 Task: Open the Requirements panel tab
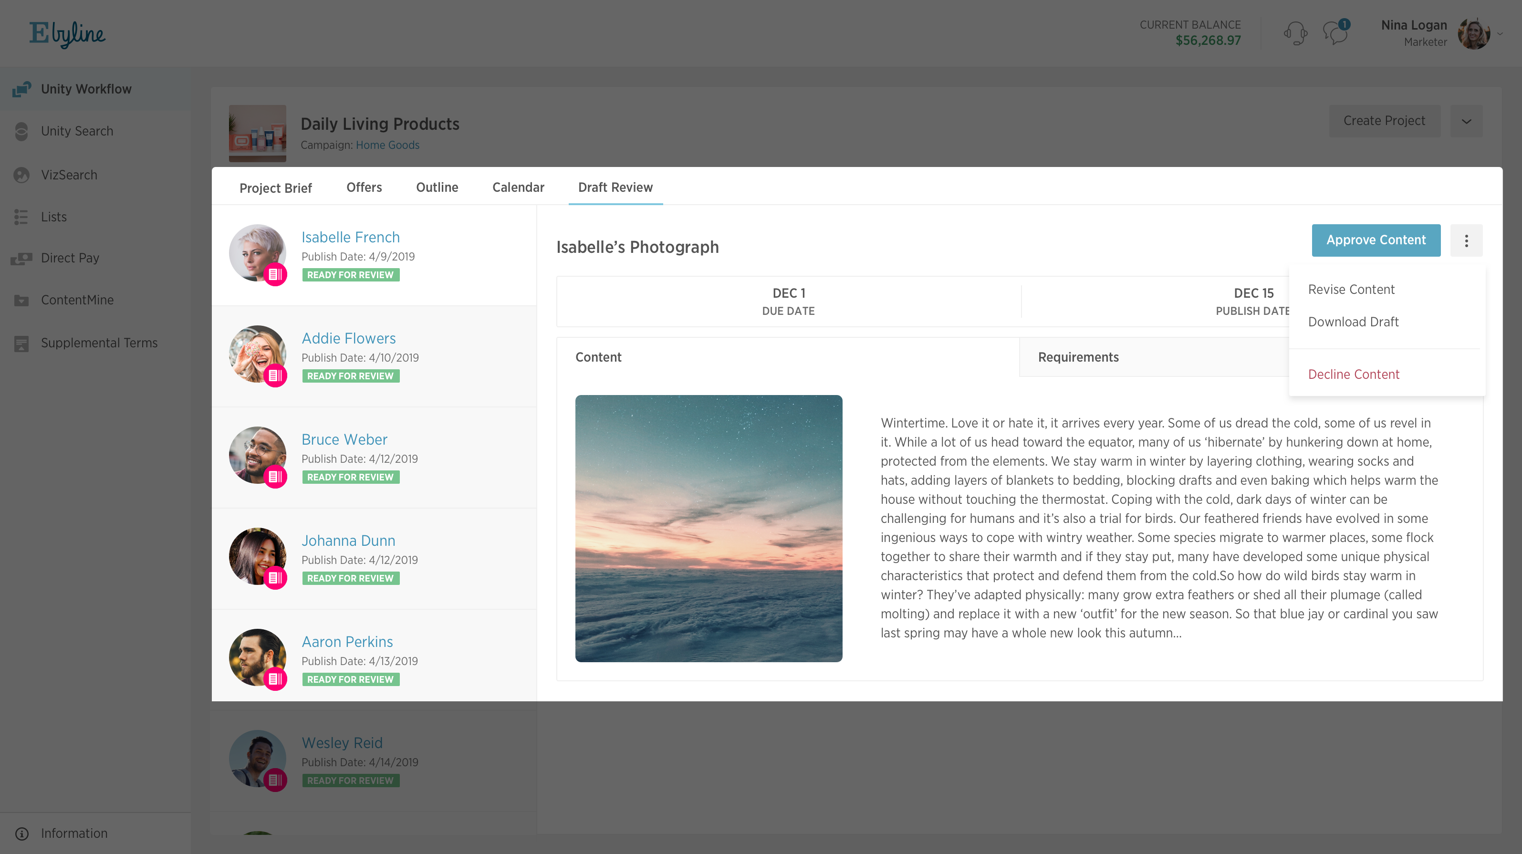pos(1153,357)
